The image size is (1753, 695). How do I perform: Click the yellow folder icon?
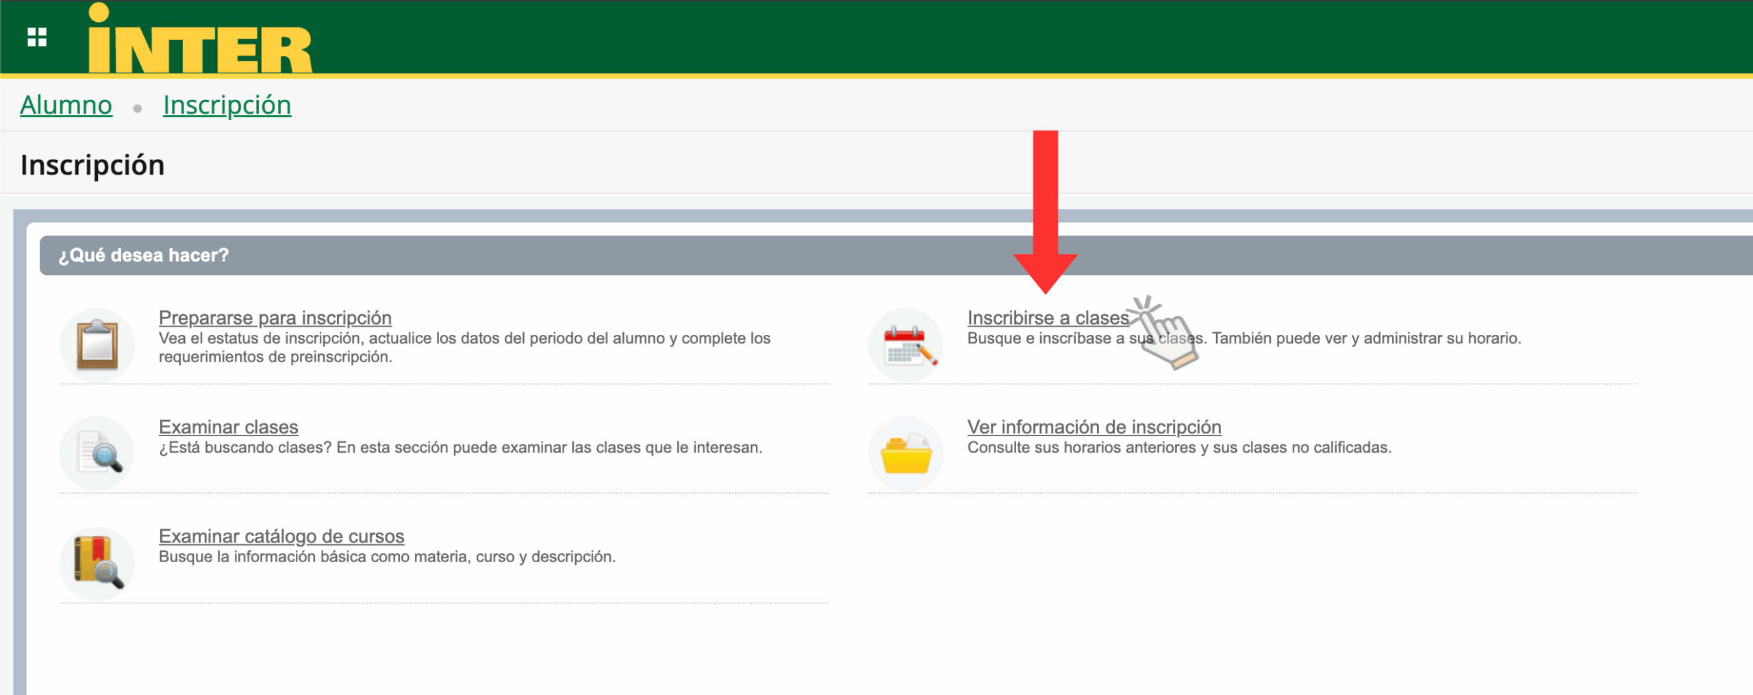pyautogui.click(x=906, y=453)
